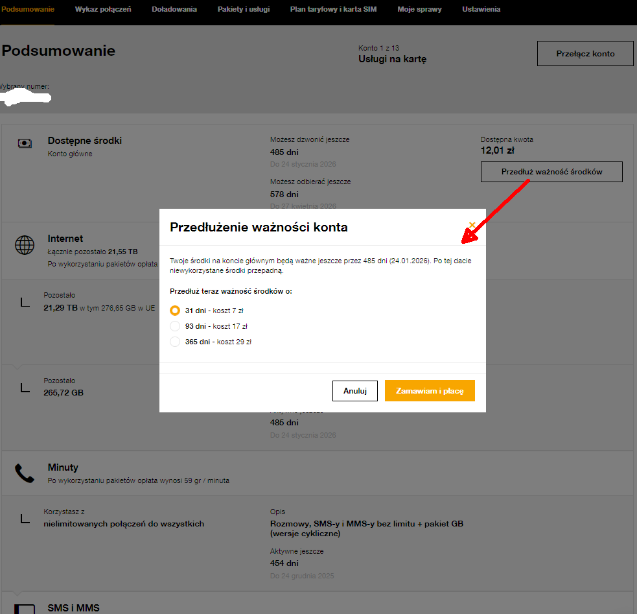Click the globe icon next to Internet
Screen dimensions: 637x614
pos(25,245)
